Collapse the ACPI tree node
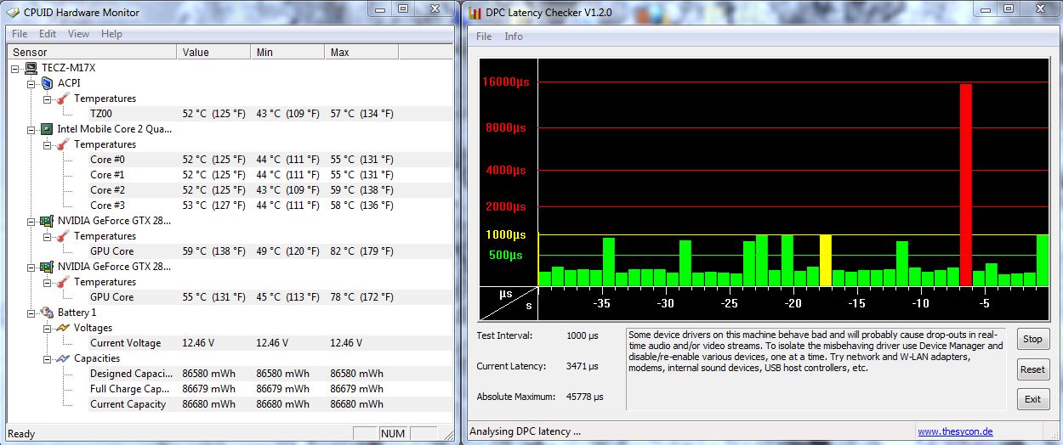Screen dimensions: 1063x445 [x=31, y=83]
